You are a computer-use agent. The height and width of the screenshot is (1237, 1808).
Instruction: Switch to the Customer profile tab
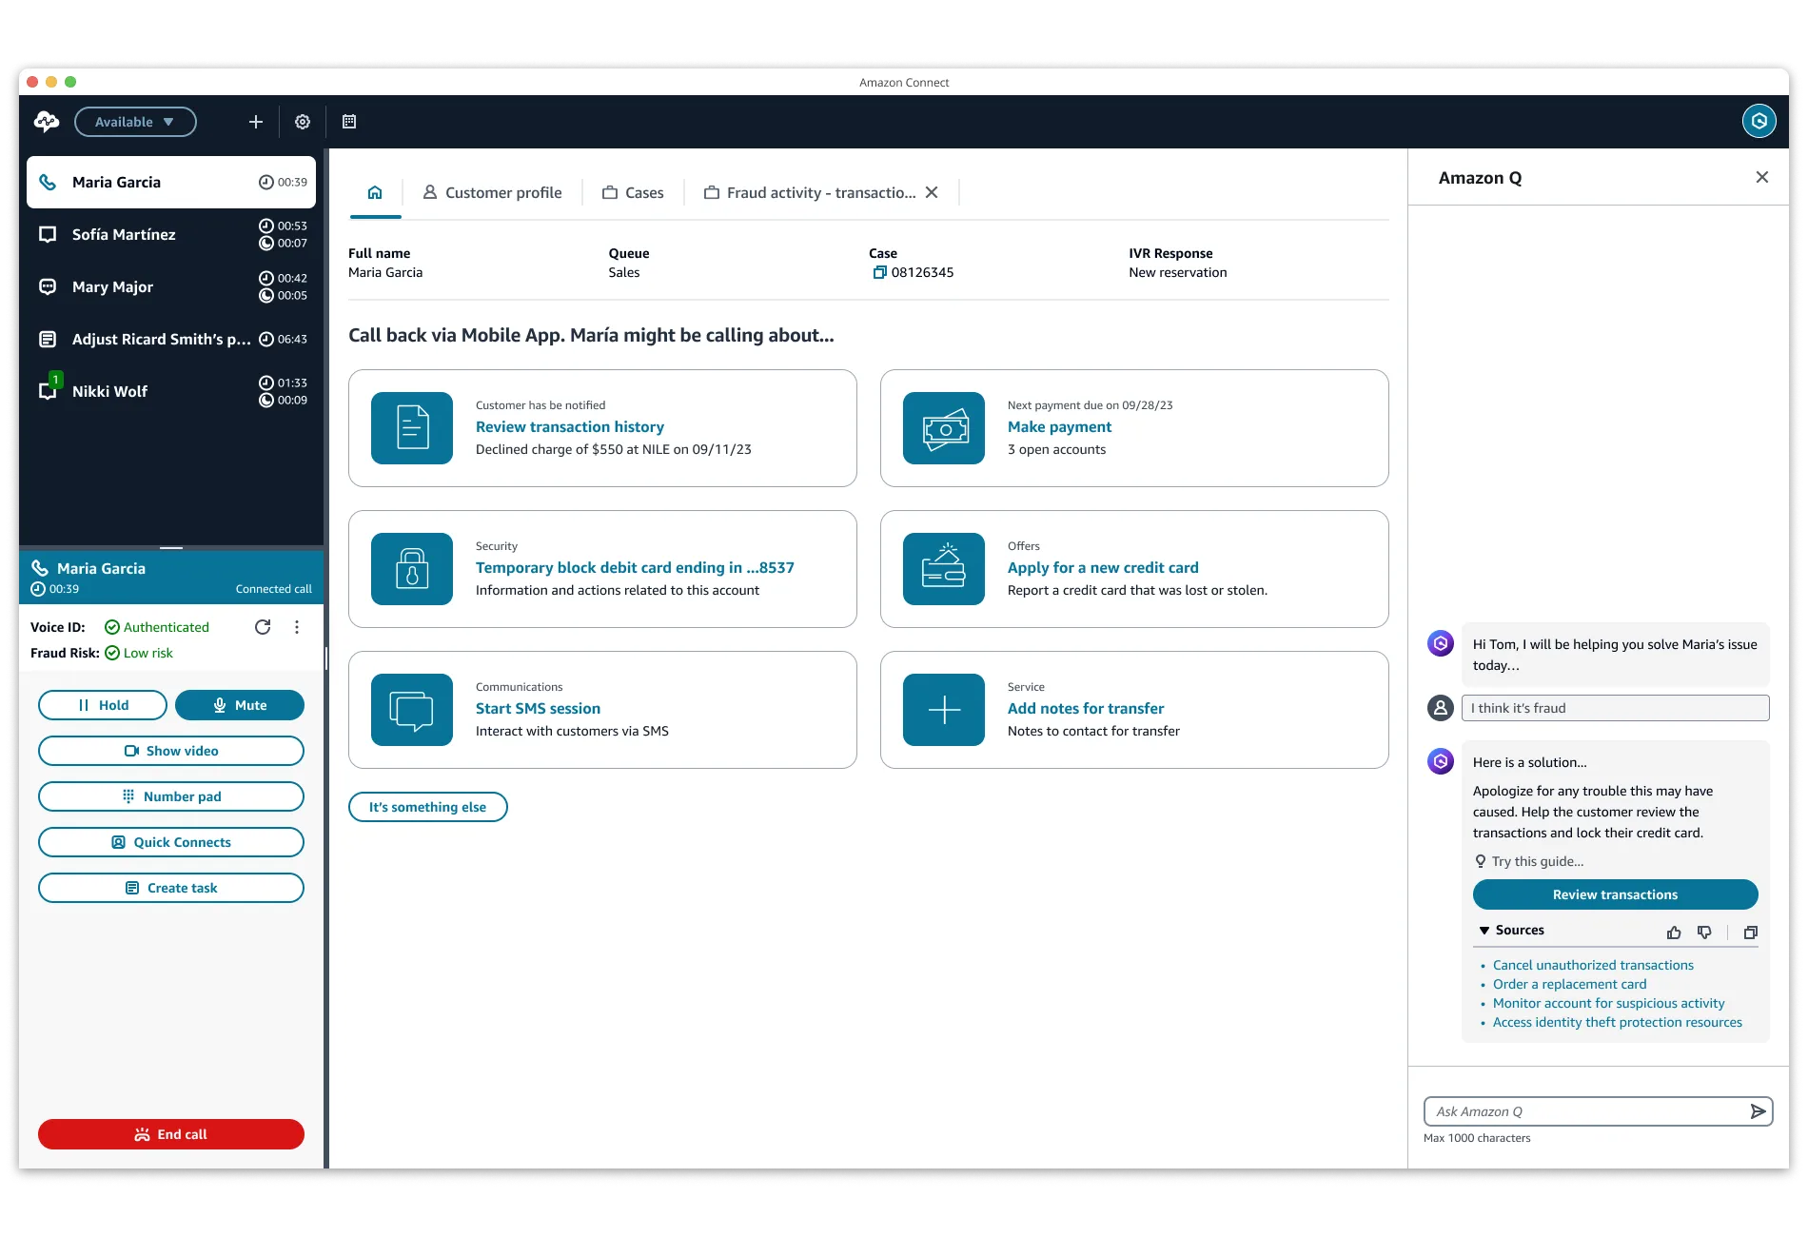click(x=492, y=193)
